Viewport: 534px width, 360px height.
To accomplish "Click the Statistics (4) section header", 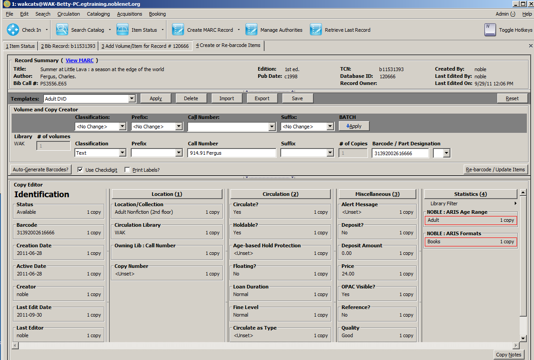I will (470, 194).
